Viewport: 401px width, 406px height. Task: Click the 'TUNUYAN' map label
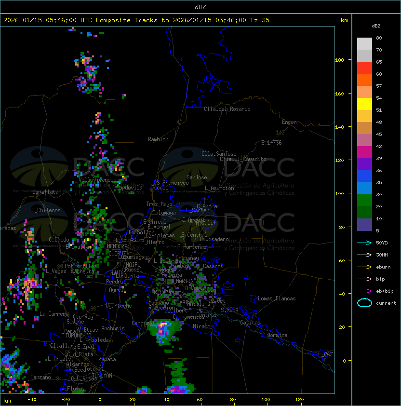coord(102,376)
